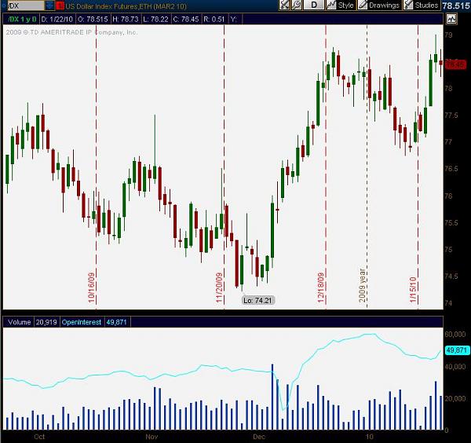This screenshot has width=471, height=443.
Task: Open the symbol dropdown arrow next to /DX
Action: [50, 5]
